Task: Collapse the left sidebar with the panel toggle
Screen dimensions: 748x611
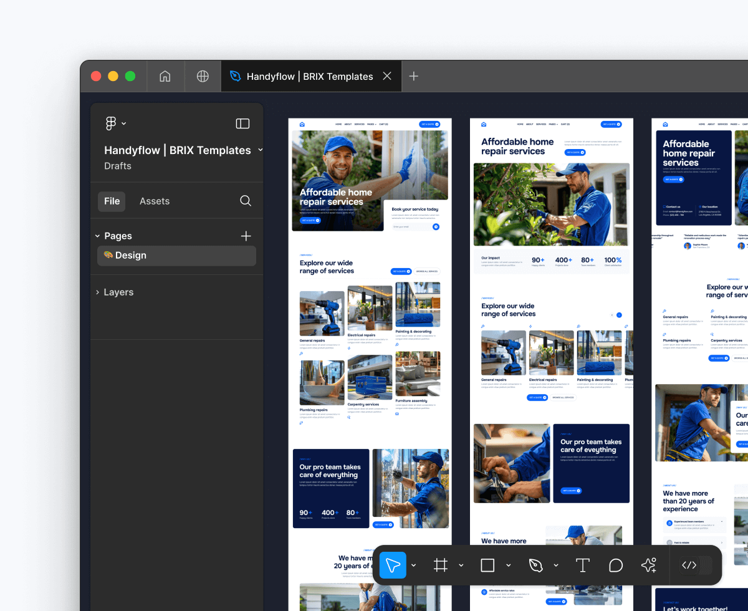Action: pyautogui.click(x=242, y=123)
